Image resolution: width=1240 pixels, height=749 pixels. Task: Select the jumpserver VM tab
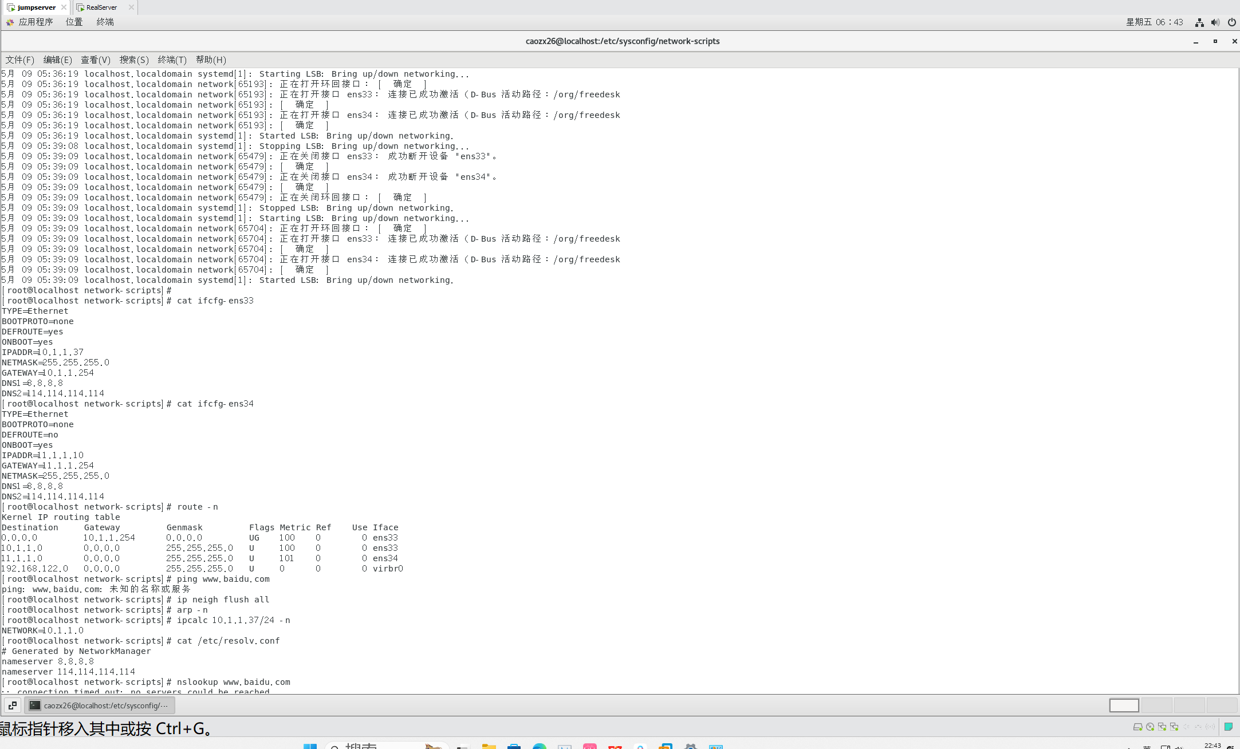36,7
